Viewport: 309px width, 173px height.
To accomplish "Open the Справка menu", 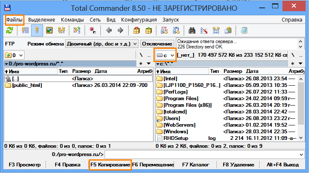I will pyautogui.click(x=292, y=20).
